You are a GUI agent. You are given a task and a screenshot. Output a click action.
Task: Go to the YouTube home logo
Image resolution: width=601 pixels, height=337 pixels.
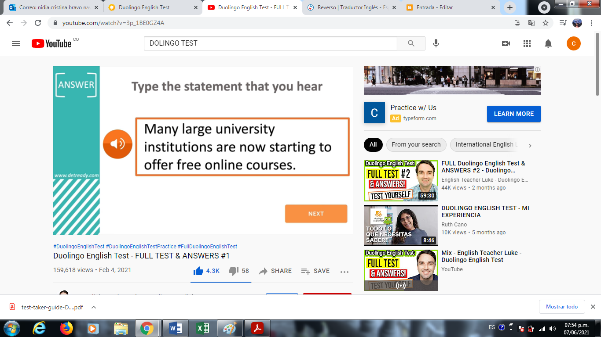tap(51, 43)
